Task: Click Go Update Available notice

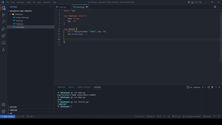Action: point(192,117)
